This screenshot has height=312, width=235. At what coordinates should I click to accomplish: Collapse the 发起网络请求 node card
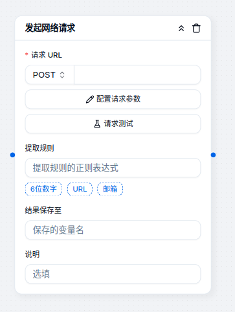[181, 28]
